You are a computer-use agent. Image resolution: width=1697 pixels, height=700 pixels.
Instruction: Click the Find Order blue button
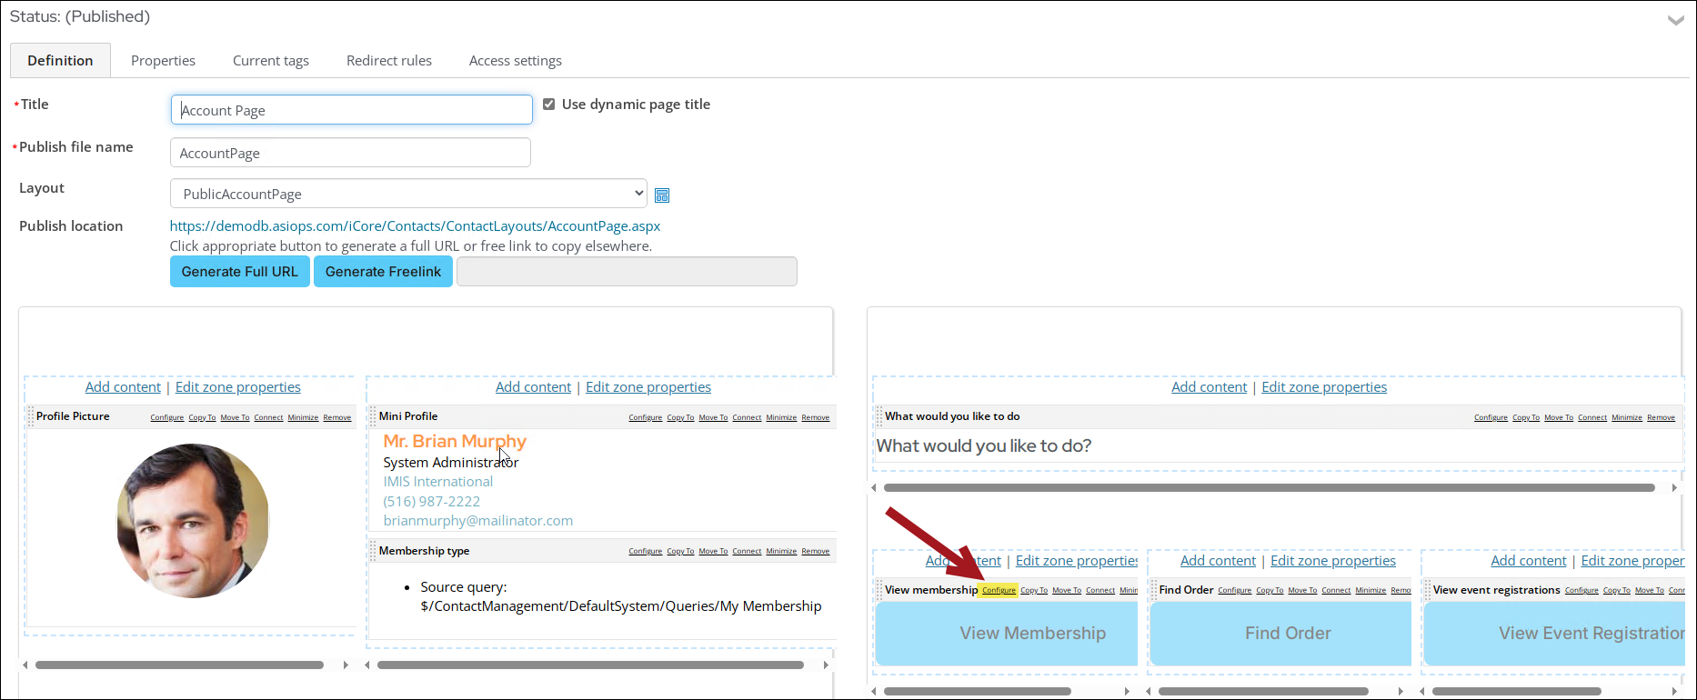[1280, 634]
